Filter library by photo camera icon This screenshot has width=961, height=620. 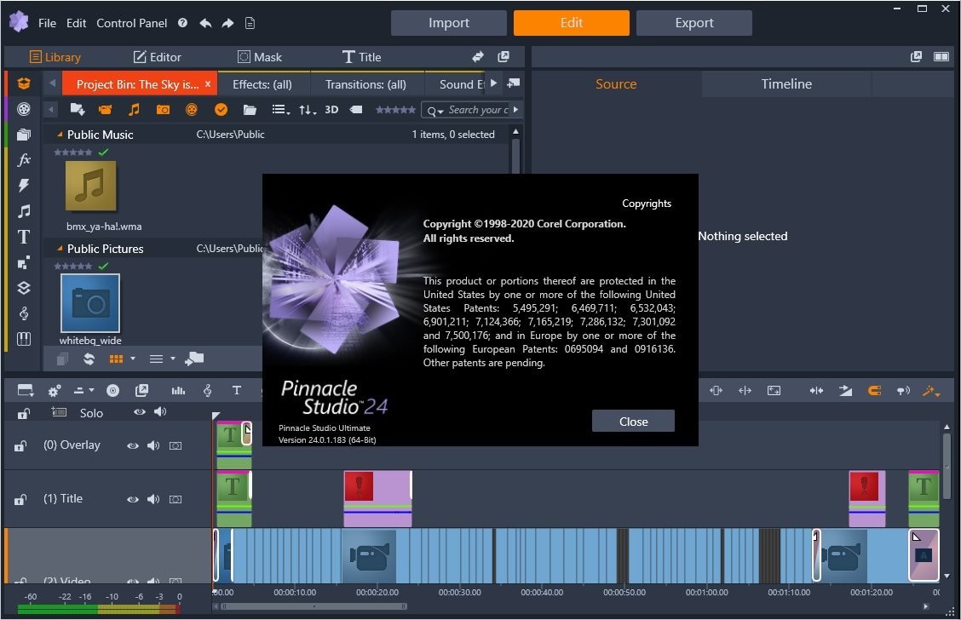click(163, 110)
